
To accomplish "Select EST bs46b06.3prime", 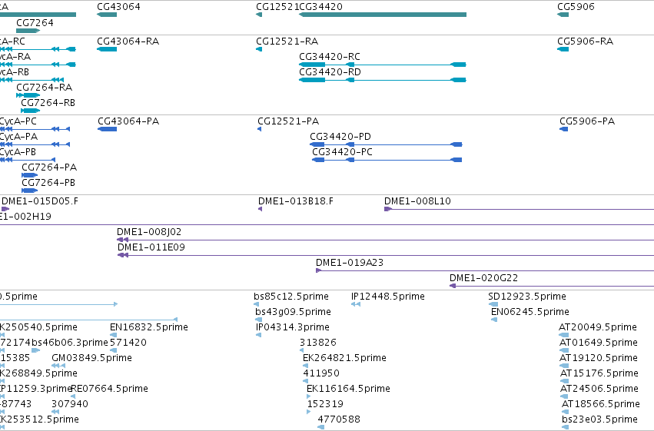I will point(70,343).
